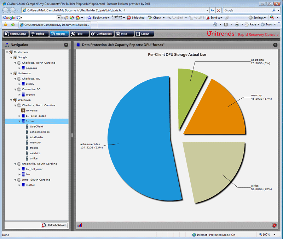Open the Bookmarks dropdown in Google toolbar
Screen dimensions: 283x239
98,17
